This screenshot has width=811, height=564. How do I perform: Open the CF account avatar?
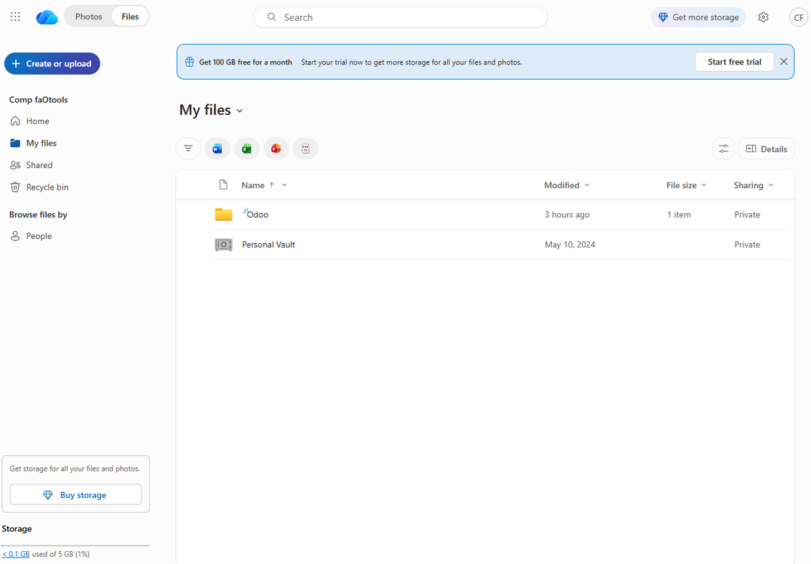pos(798,17)
